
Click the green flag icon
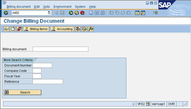(x=91, y=29)
